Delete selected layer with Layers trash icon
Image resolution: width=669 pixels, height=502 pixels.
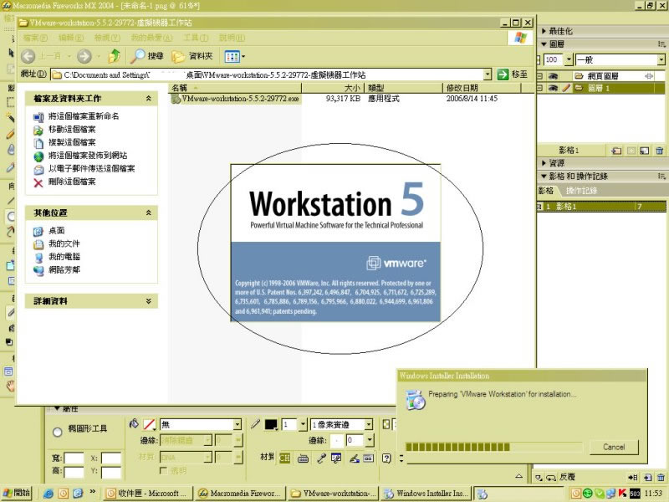[x=660, y=151]
